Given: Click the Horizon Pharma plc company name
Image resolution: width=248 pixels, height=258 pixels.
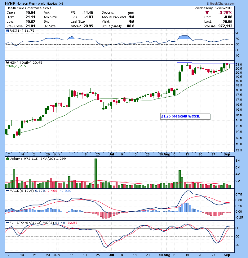Looking at the screenshot, I should 31,4.
